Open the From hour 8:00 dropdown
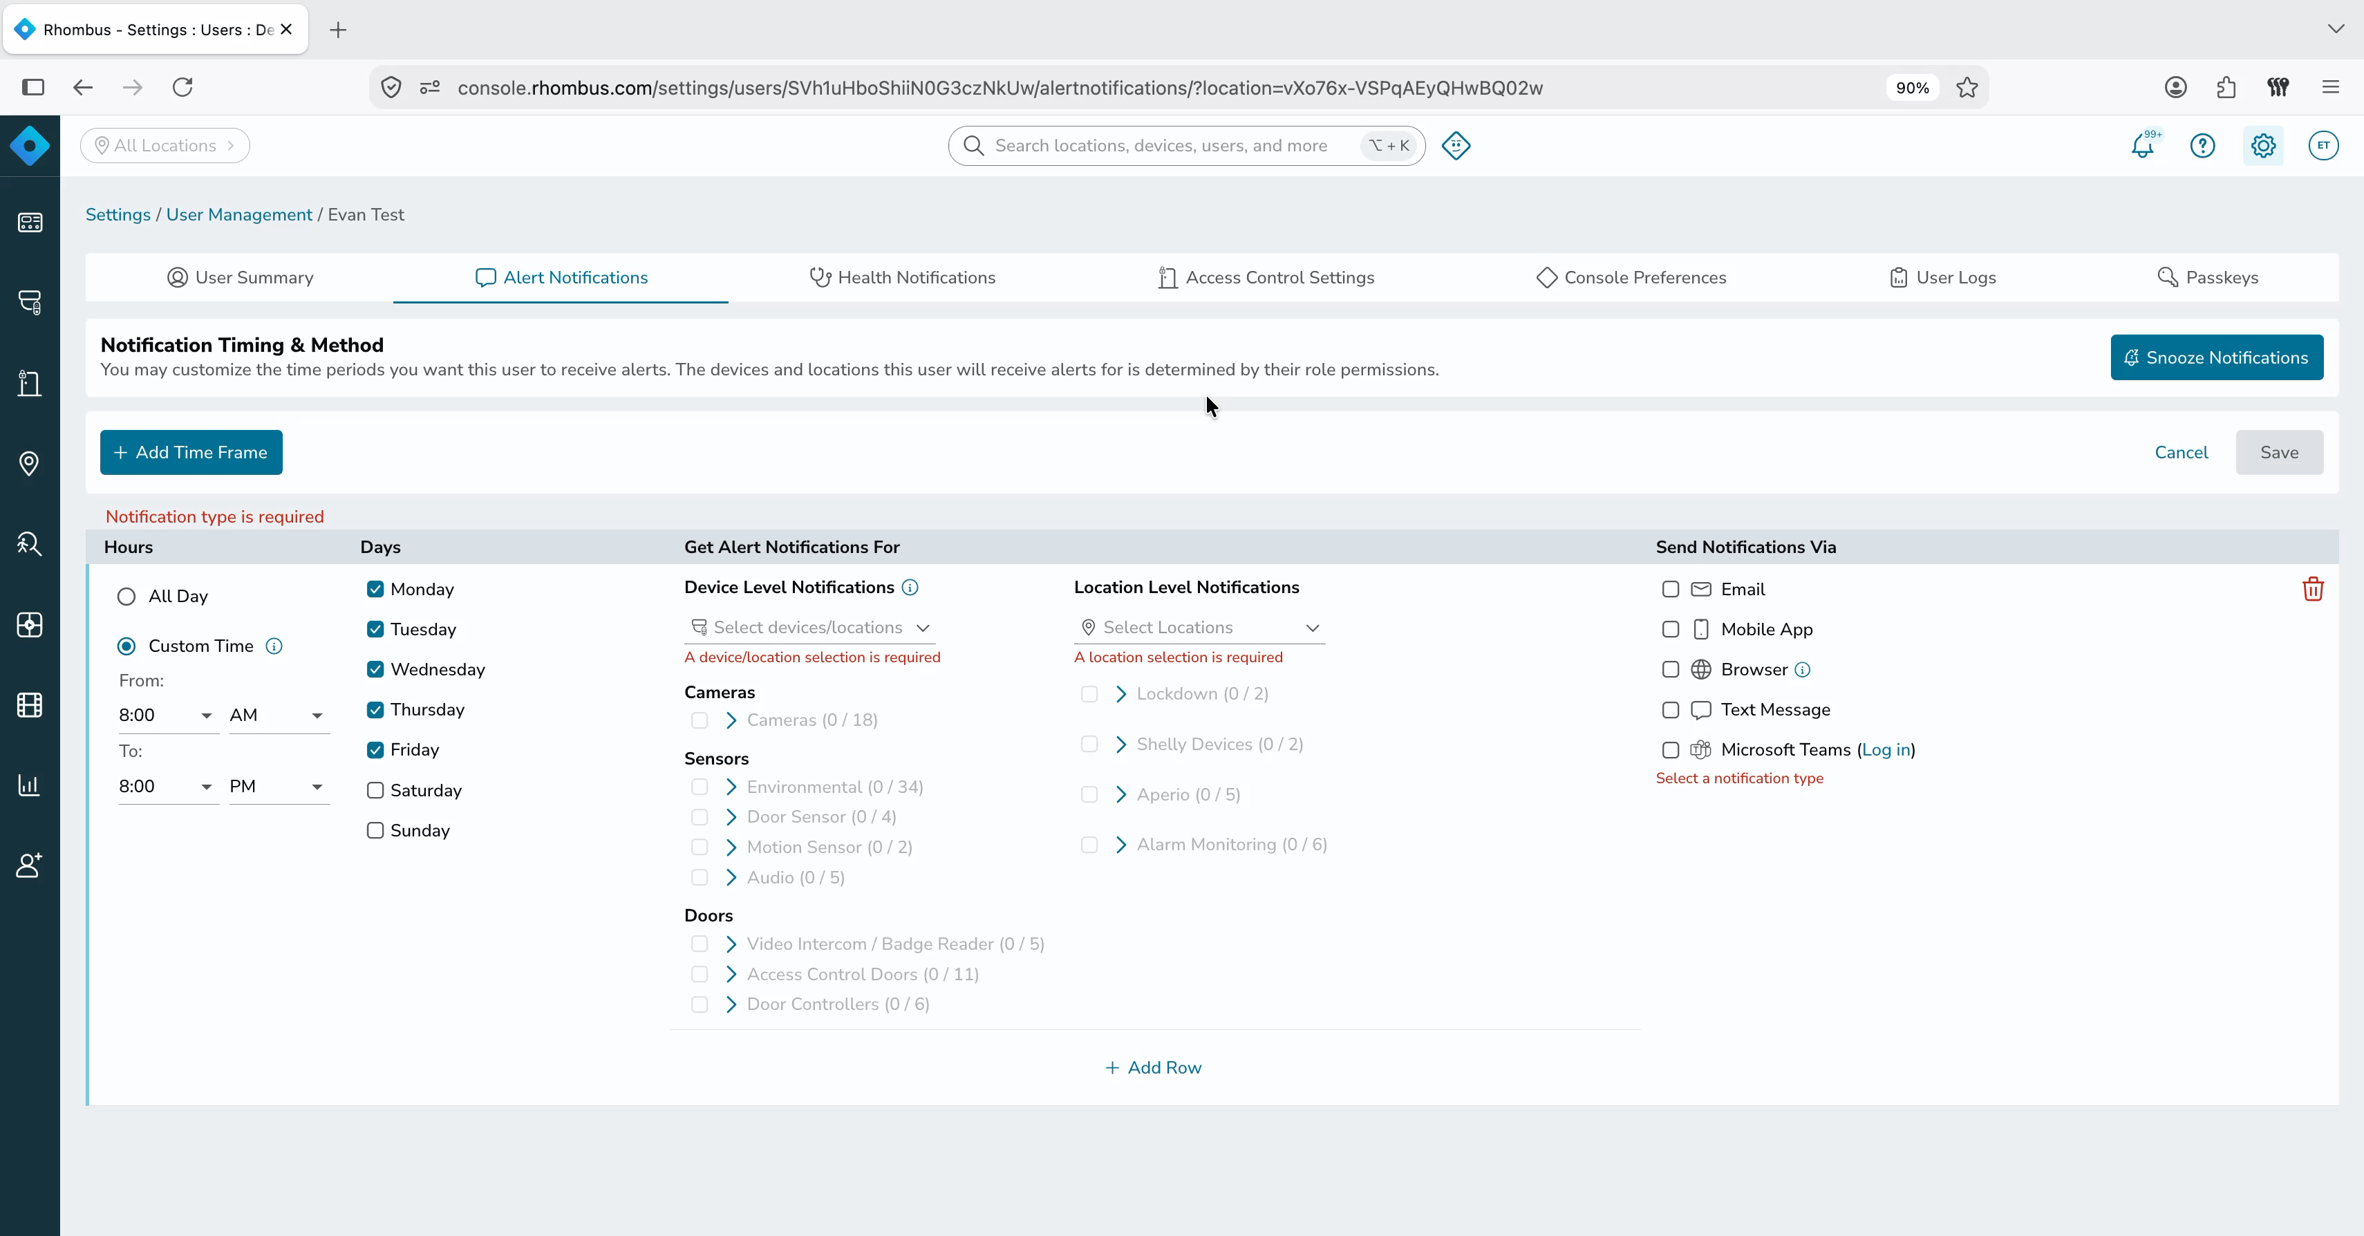 (167, 715)
